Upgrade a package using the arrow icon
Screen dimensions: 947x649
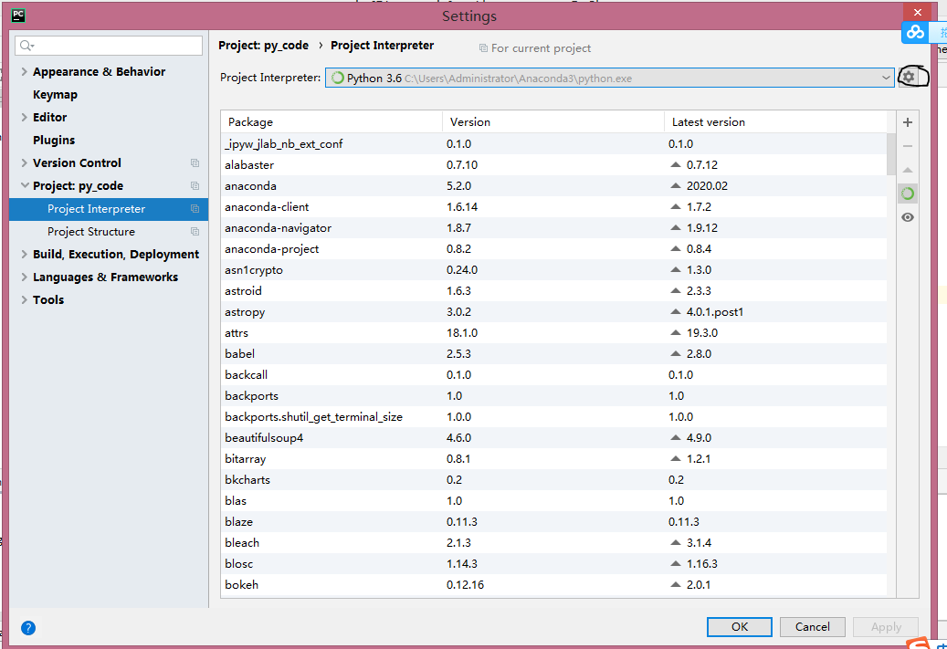point(908,169)
